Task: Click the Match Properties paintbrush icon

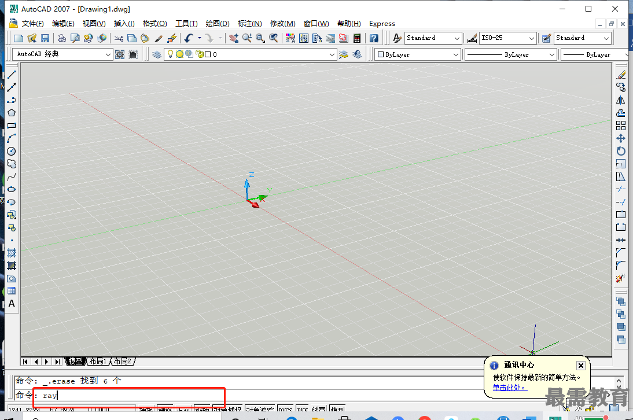Action: [159, 38]
